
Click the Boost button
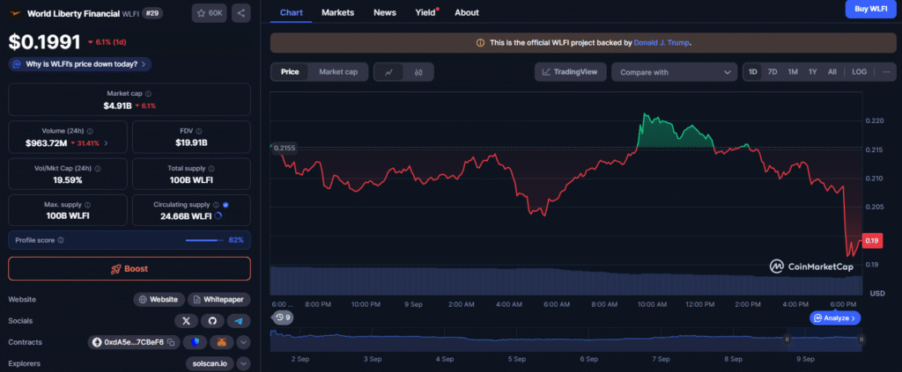click(x=129, y=269)
